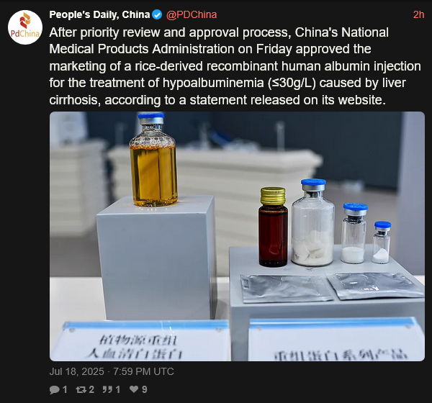
Task: Open the People's Daily, China display name
Action: [99, 14]
